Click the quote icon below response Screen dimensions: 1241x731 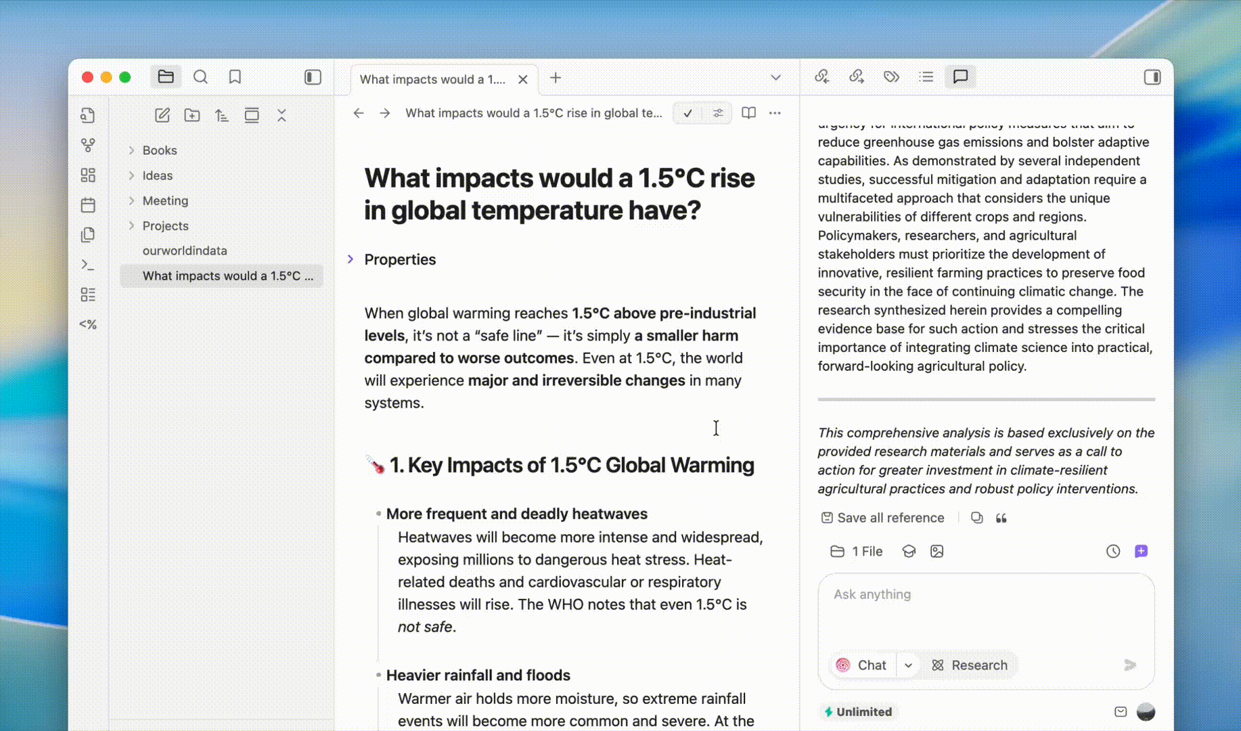pyautogui.click(x=1001, y=518)
